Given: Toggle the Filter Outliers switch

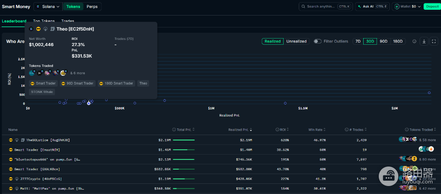Looking at the screenshot, I should 317,42.
